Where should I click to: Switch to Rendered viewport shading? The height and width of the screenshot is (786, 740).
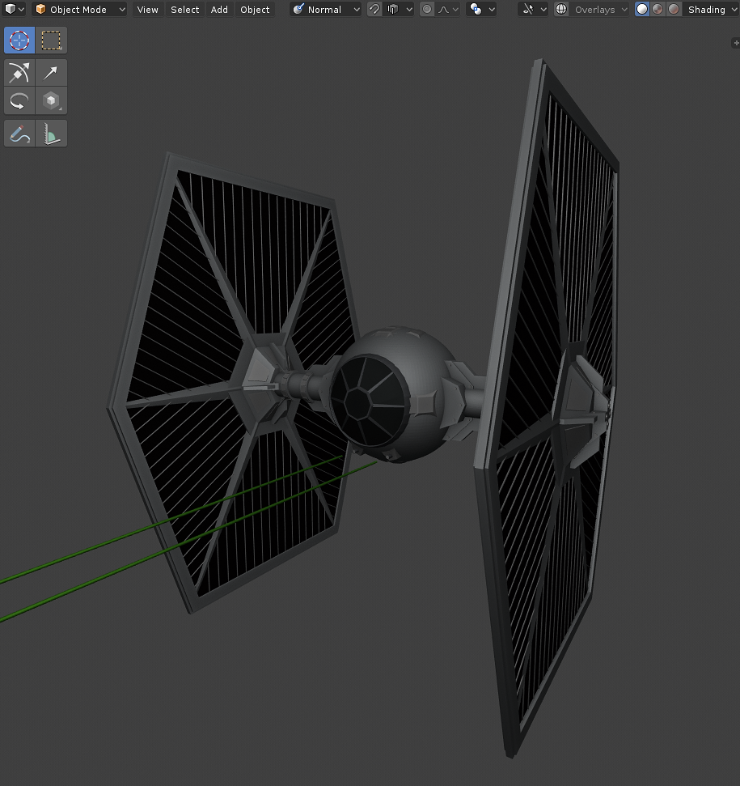(674, 9)
